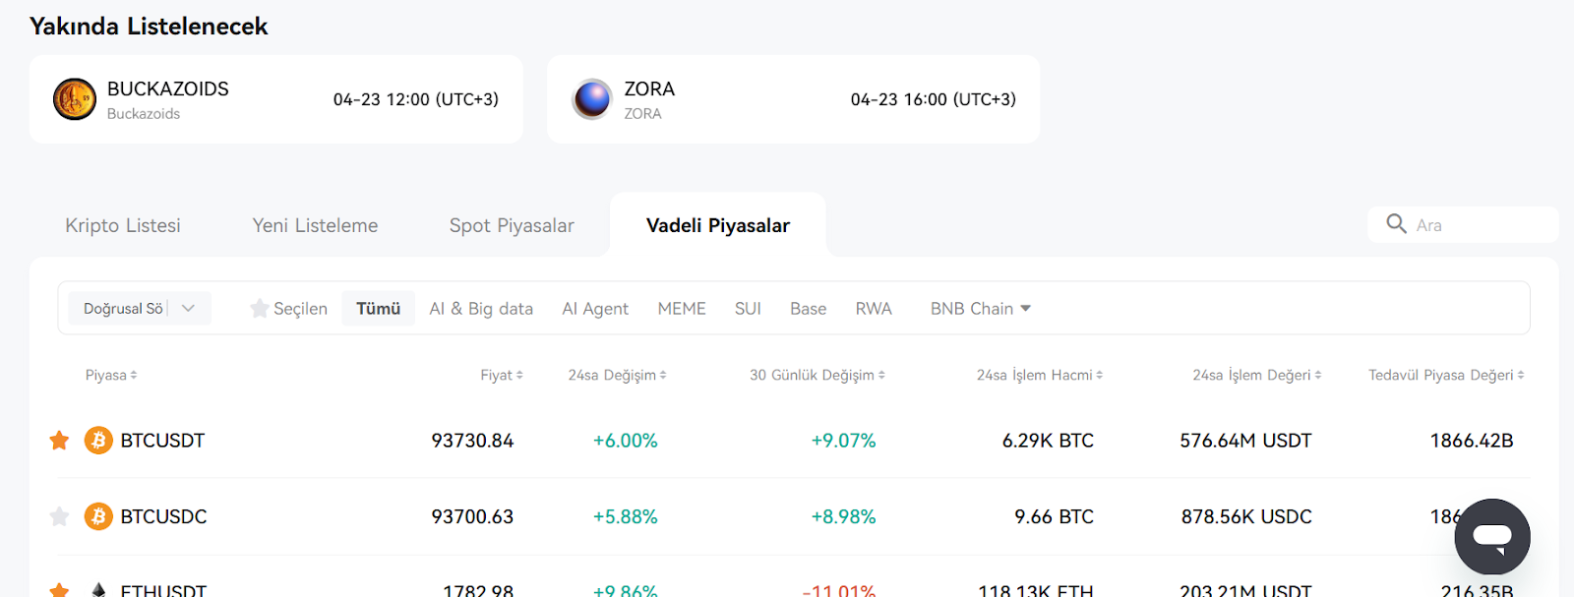Favorite BTCUSDC with the gray star
This screenshot has width=1574, height=597.
[59, 516]
